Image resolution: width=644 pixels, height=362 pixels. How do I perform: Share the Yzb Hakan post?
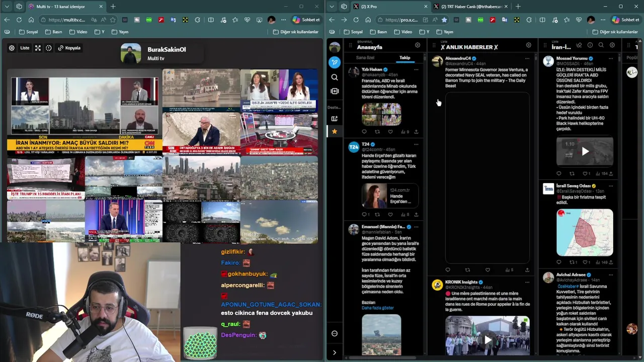pos(416,132)
